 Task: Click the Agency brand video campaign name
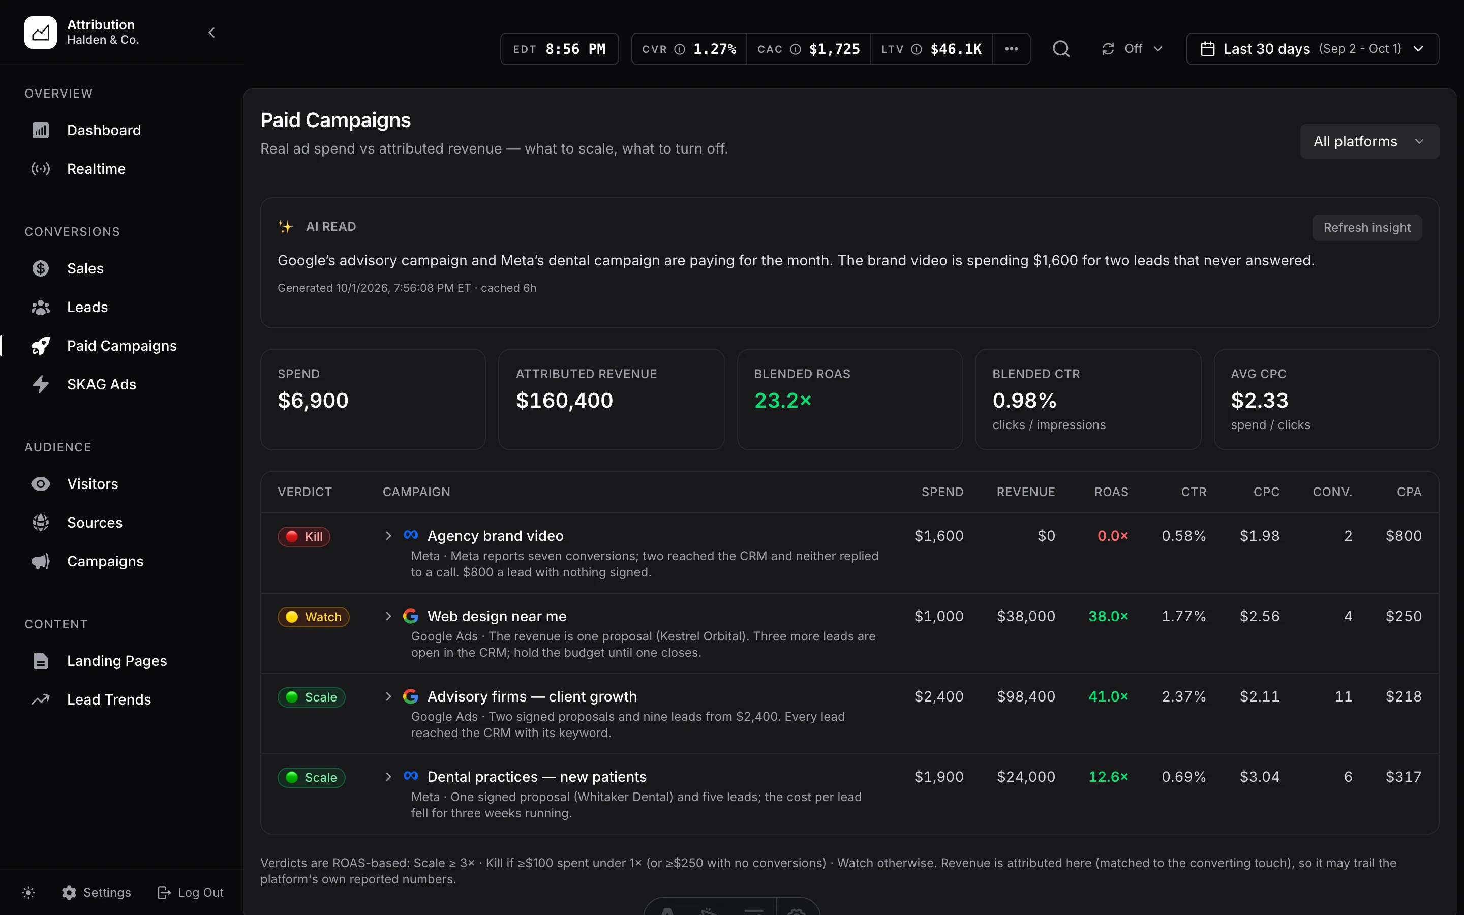coord(495,536)
